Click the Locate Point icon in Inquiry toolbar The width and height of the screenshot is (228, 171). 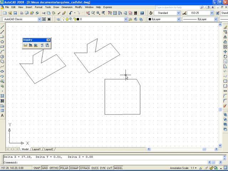tap(47, 45)
